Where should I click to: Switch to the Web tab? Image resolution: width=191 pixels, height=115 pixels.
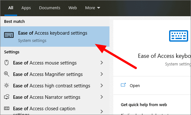click(x=73, y=8)
